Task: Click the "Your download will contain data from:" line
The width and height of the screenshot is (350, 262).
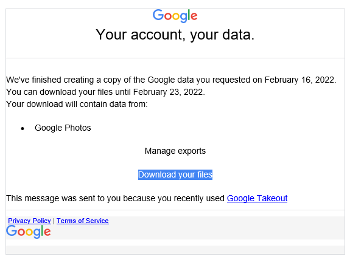Action: pos(77,104)
